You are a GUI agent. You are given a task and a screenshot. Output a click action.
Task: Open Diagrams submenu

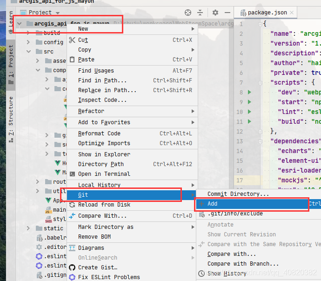pyautogui.click(x=132, y=248)
